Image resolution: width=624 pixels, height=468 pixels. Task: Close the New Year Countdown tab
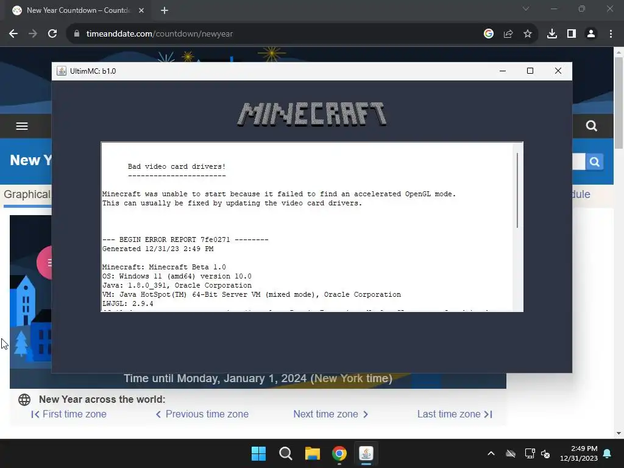[x=141, y=10]
